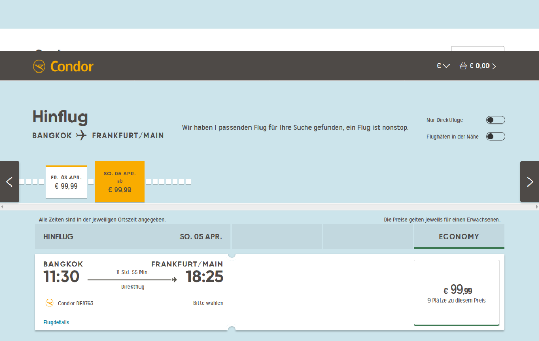
Task: Click the € 0,00 cart total
Action: 479,66
